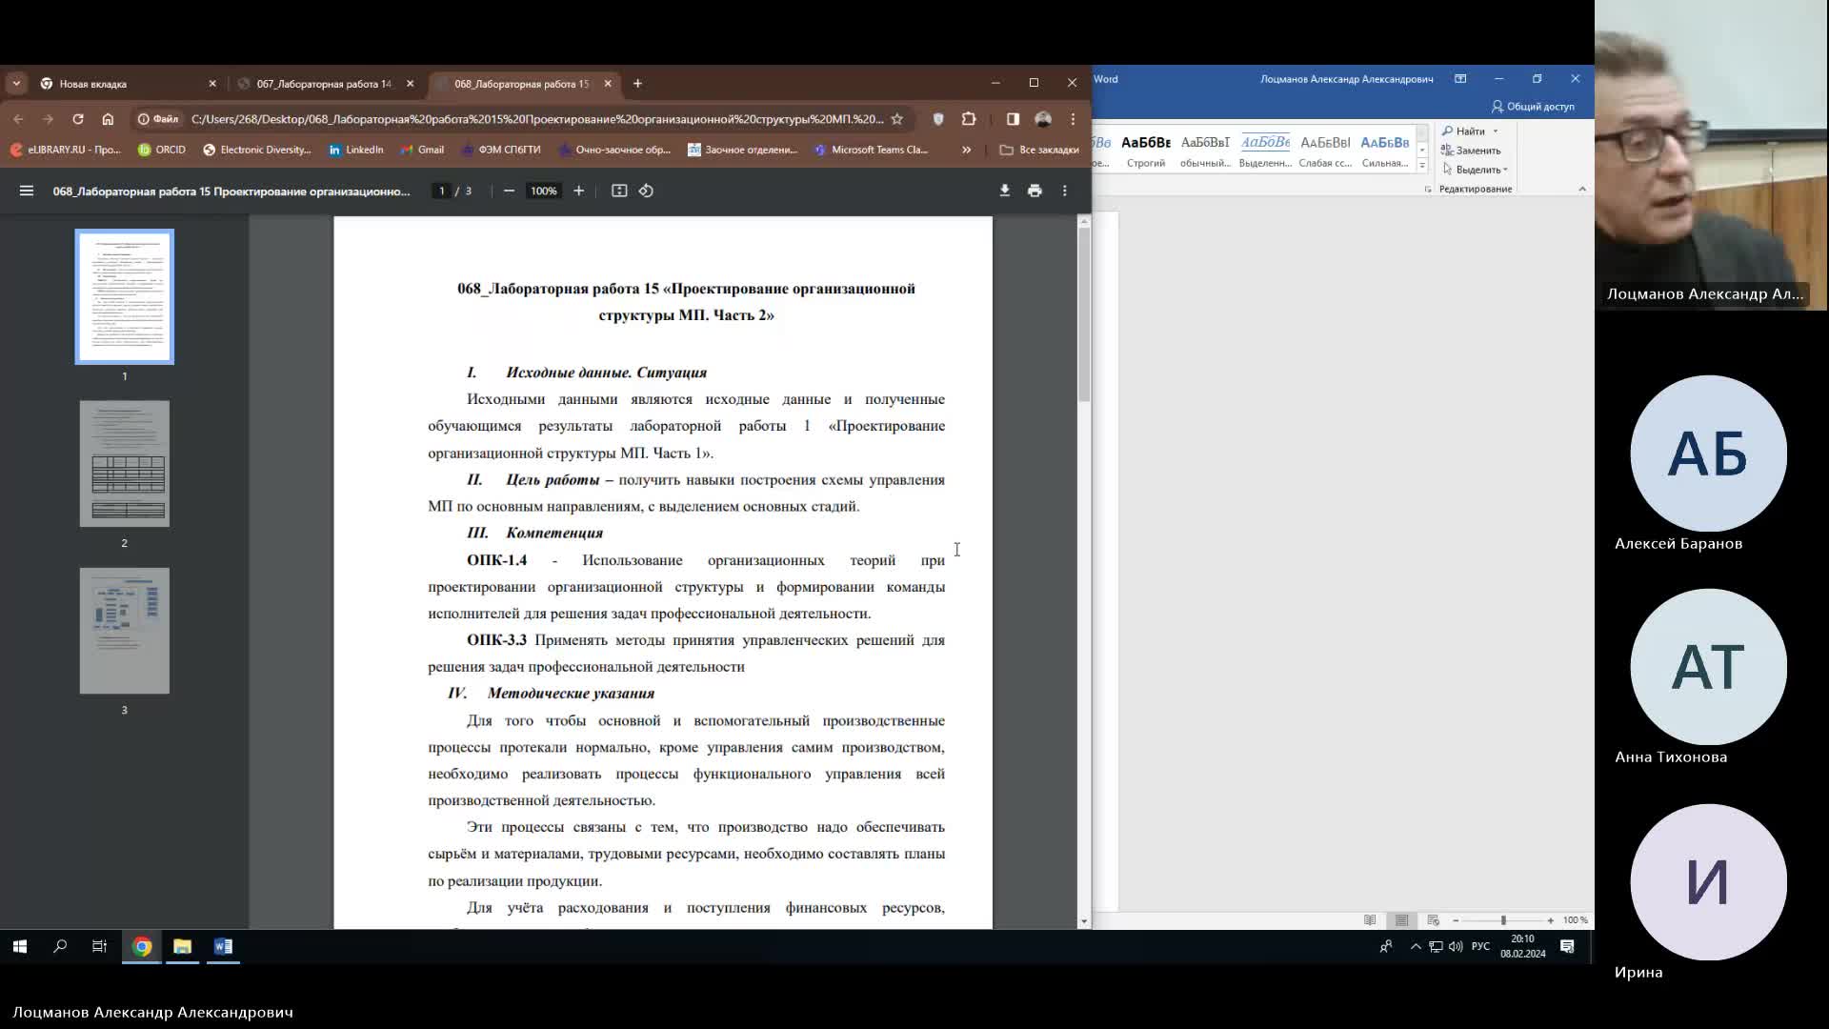
Task: Open Chrome profile avatar
Action: click(1043, 119)
